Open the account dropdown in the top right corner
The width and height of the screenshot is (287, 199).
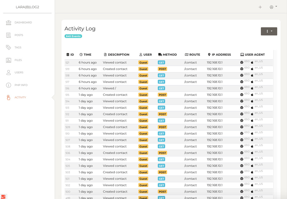click(x=273, y=7)
